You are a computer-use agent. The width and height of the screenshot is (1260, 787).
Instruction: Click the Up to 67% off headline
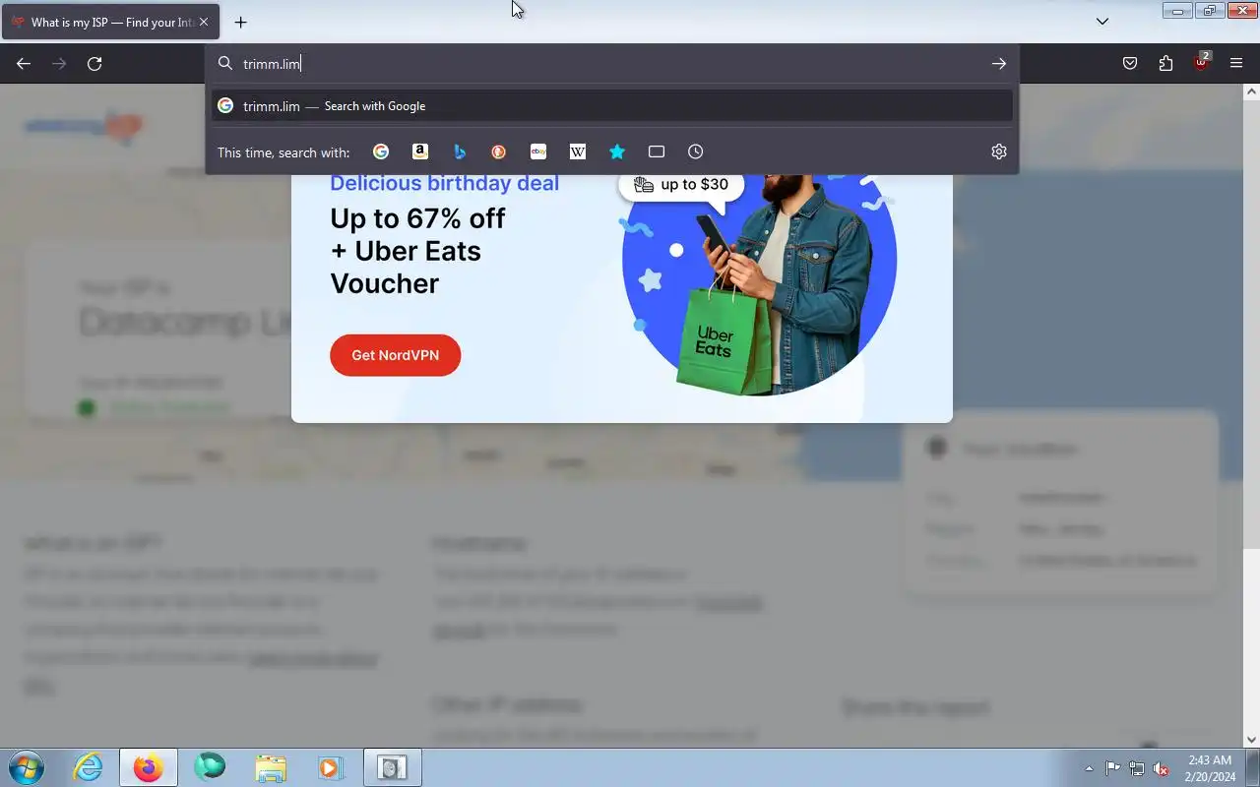417,218
